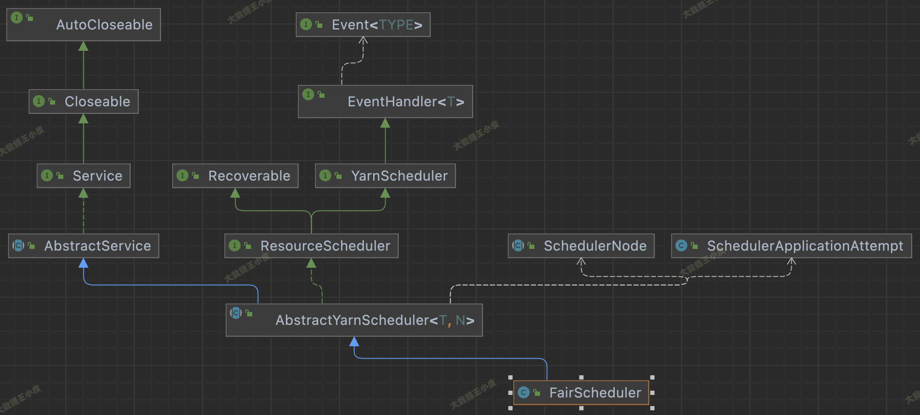Click the class icon on FairScheduler node

(524, 392)
